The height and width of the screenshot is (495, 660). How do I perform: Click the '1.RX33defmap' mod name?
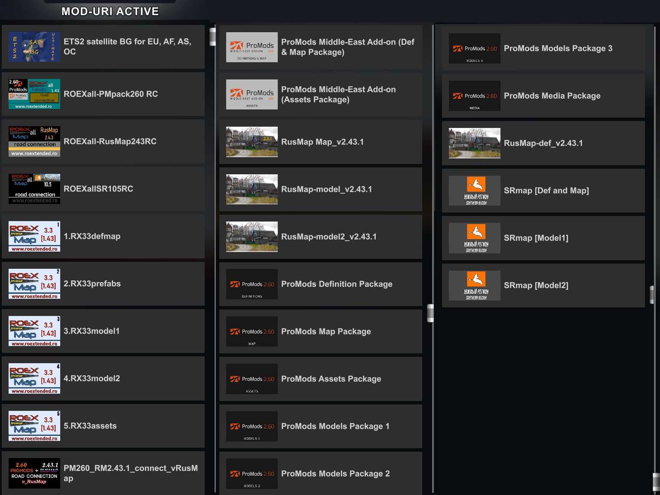pos(92,236)
